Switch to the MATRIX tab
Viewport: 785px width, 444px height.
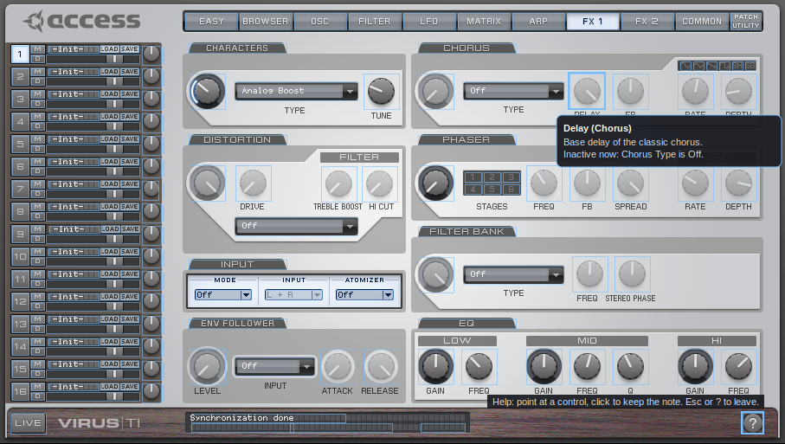(484, 22)
